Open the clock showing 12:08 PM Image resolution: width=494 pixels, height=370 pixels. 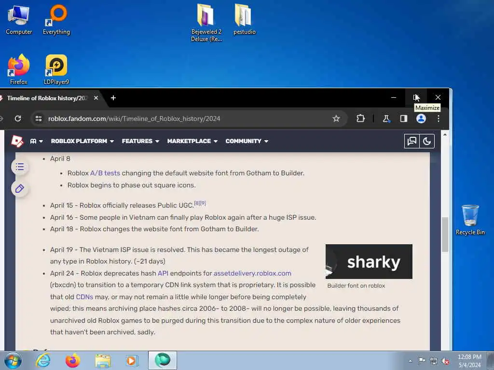pyautogui.click(x=469, y=361)
